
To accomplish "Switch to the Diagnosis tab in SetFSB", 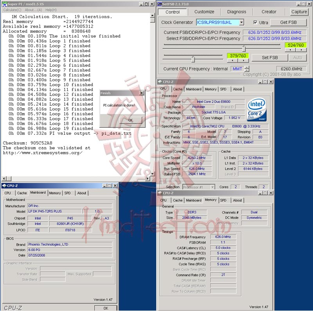I will coord(237,12).
